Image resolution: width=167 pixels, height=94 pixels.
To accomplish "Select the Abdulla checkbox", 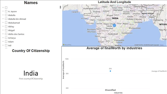I will 6,15.
